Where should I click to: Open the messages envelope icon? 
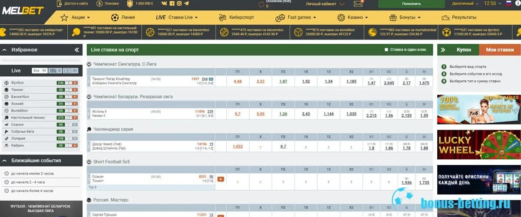click(358, 3)
